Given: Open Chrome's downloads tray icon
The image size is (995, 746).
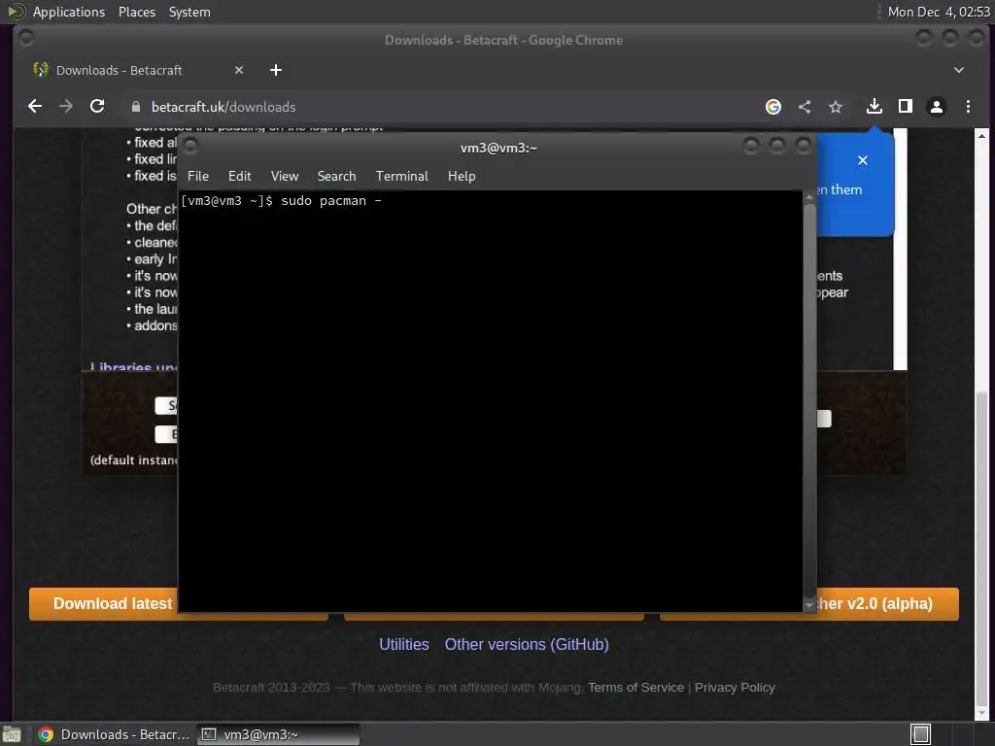Looking at the screenshot, I should [x=875, y=107].
